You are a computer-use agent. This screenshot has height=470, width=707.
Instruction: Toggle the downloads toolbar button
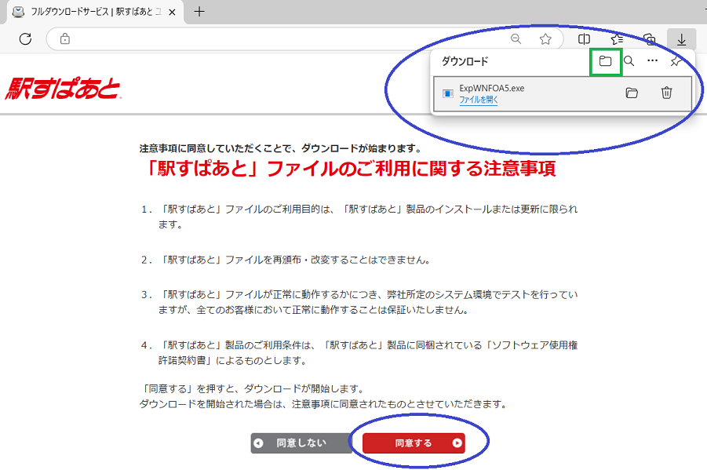681,40
